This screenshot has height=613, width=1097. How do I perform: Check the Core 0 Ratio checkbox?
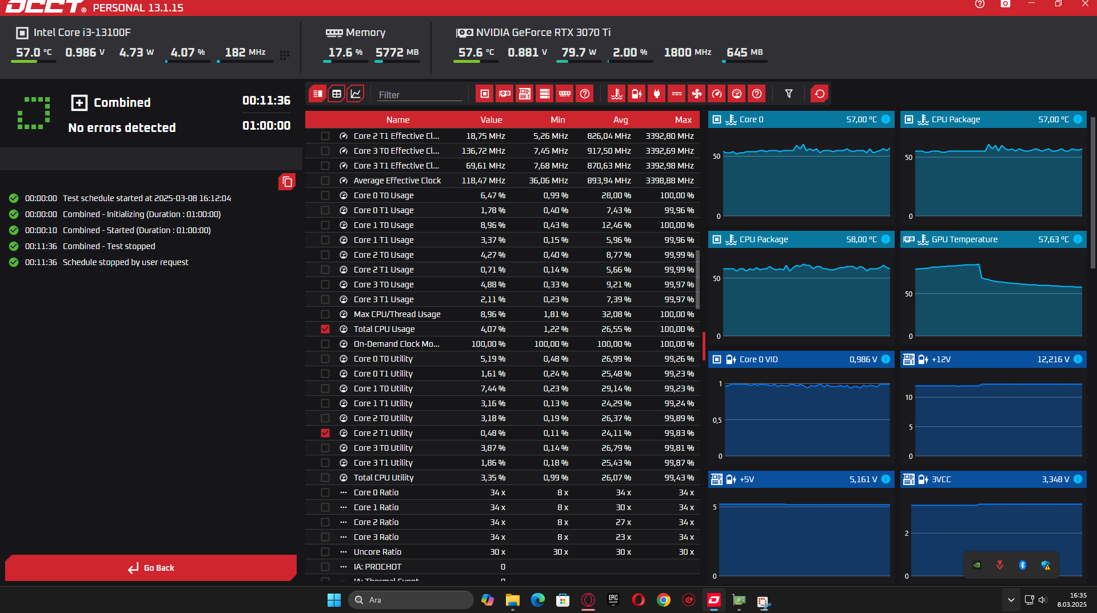(325, 492)
